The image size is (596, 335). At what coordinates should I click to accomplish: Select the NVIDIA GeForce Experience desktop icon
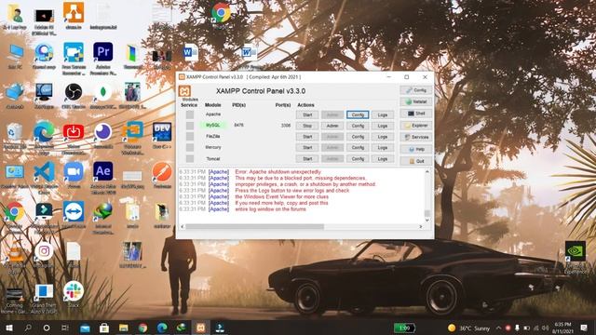pyautogui.click(x=576, y=250)
